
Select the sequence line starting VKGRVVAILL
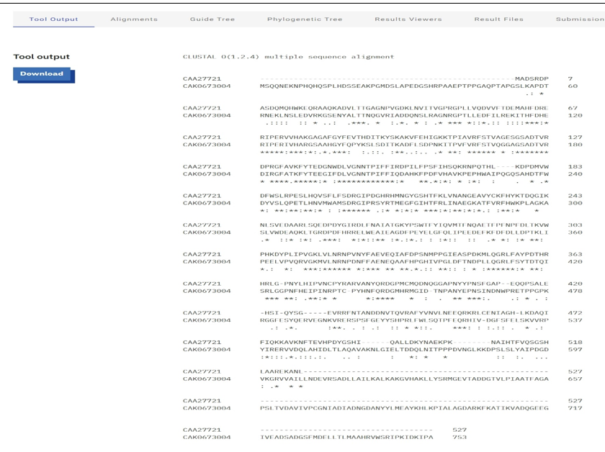pos(404,379)
